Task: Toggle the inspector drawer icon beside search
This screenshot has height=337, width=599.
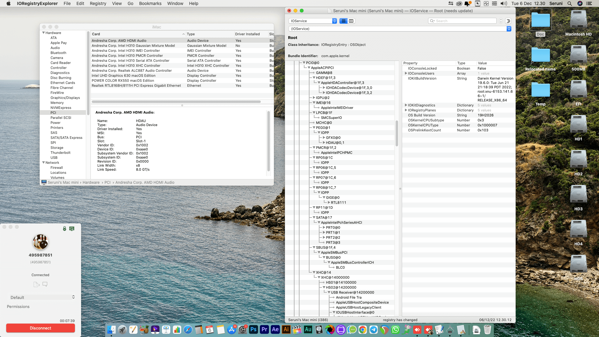Action: coord(508,21)
